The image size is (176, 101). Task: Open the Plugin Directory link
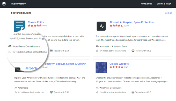(18, 4)
